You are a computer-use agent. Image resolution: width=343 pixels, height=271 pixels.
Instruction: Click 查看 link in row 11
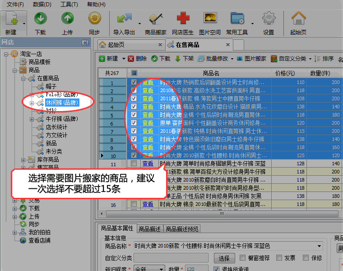point(148,164)
